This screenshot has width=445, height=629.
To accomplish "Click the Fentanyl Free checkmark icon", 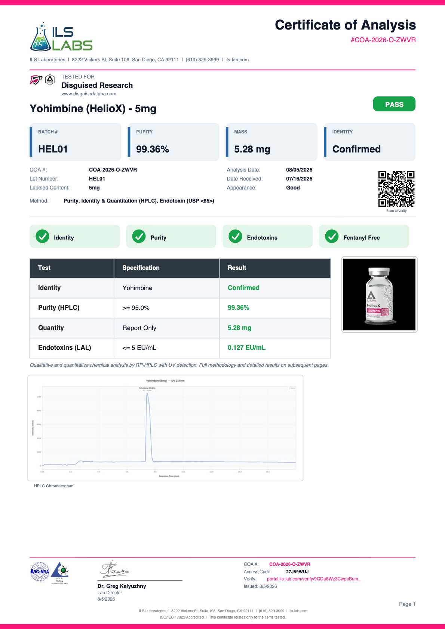I will (x=332, y=236).
